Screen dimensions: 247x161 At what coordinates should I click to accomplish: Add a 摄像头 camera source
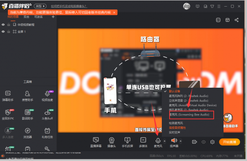[112, 142]
